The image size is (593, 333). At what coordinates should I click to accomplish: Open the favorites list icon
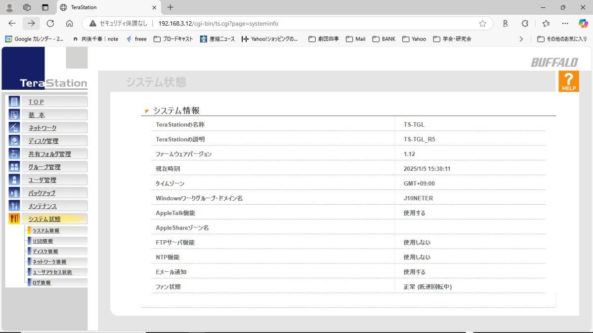point(546,23)
